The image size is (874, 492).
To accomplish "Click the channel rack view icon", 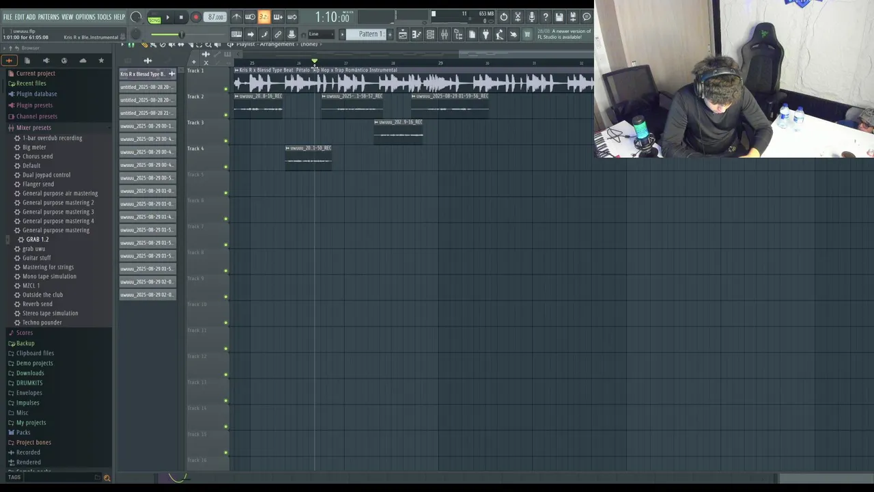I will pyautogui.click(x=430, y=35).
